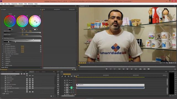
Task: Click the Mark In button
Action: (111, 69)
